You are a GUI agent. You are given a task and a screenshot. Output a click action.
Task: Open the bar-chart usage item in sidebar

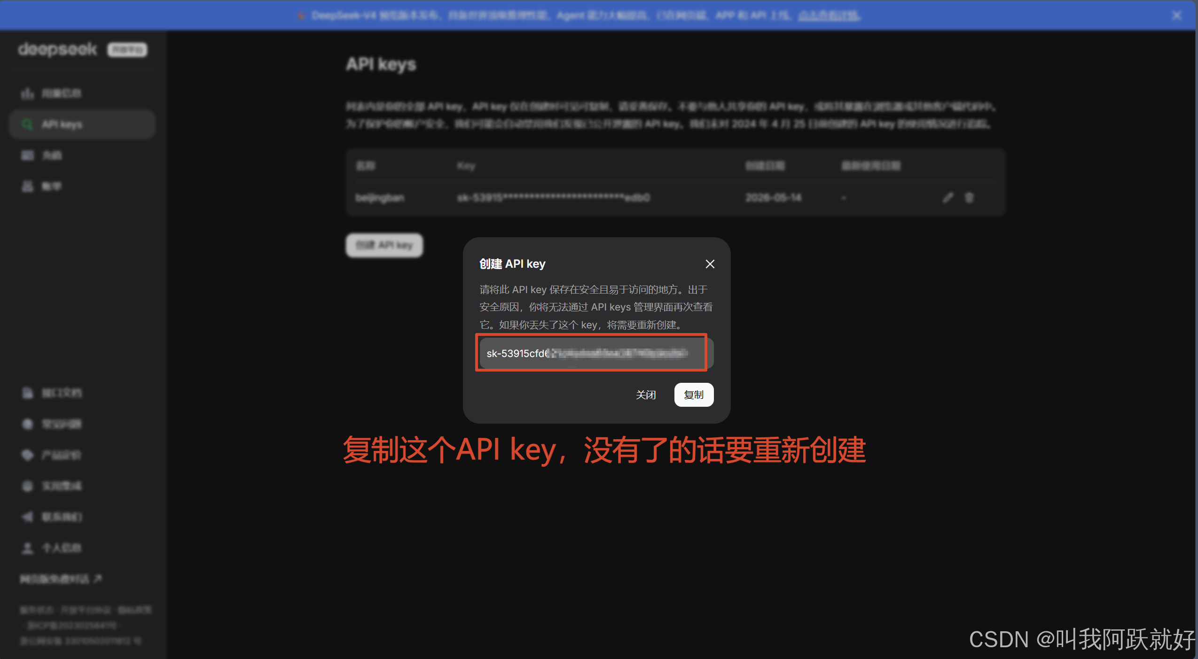[82, 93]
